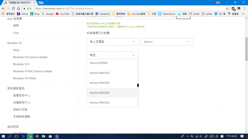Open Microsoft Store from the taskbar

(50, 136)
